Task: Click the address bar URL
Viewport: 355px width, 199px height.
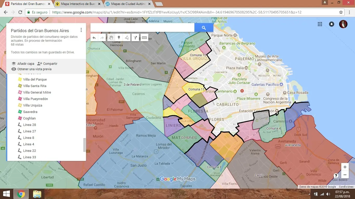Action: 177,12
